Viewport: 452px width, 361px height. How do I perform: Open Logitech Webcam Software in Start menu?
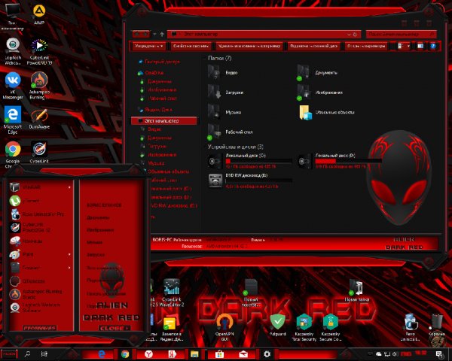click(40, 308)
